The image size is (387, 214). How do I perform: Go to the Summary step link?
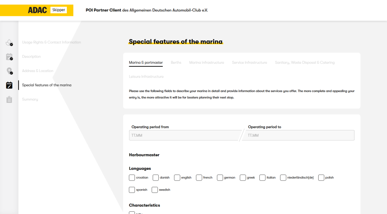click(x=30, y=99)
